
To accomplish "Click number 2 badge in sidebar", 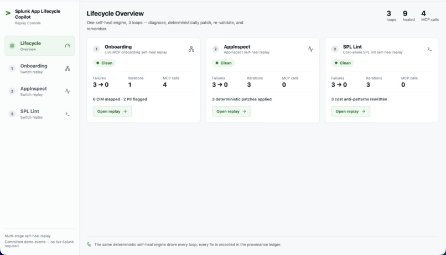I will point(12,91).
